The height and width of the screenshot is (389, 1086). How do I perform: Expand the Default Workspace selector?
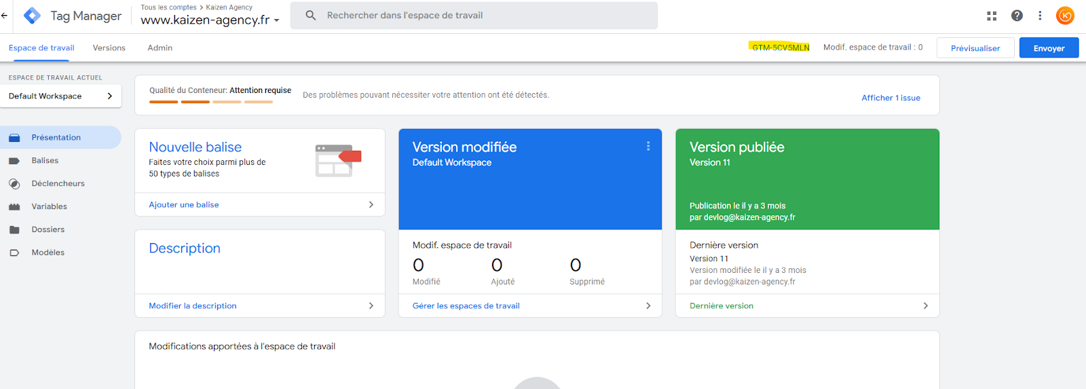[61, 96]
